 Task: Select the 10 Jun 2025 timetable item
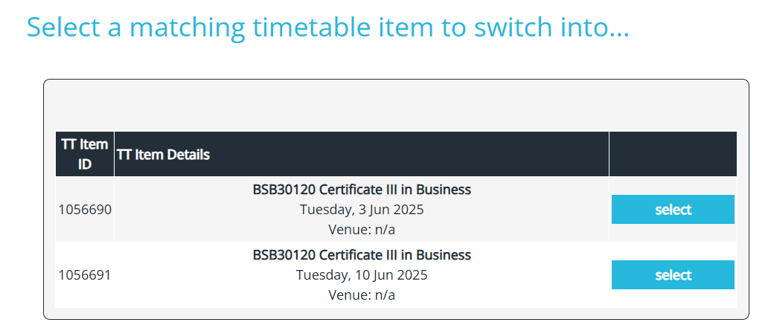(x=673, y=275)
